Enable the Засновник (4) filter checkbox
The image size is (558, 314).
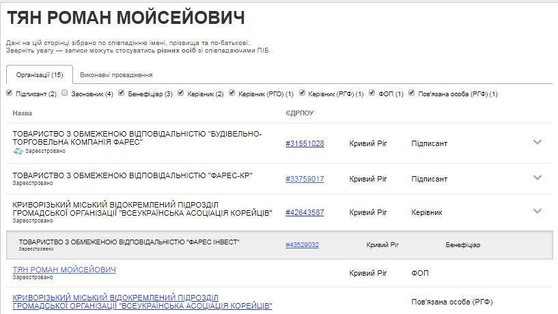[65, 93]
